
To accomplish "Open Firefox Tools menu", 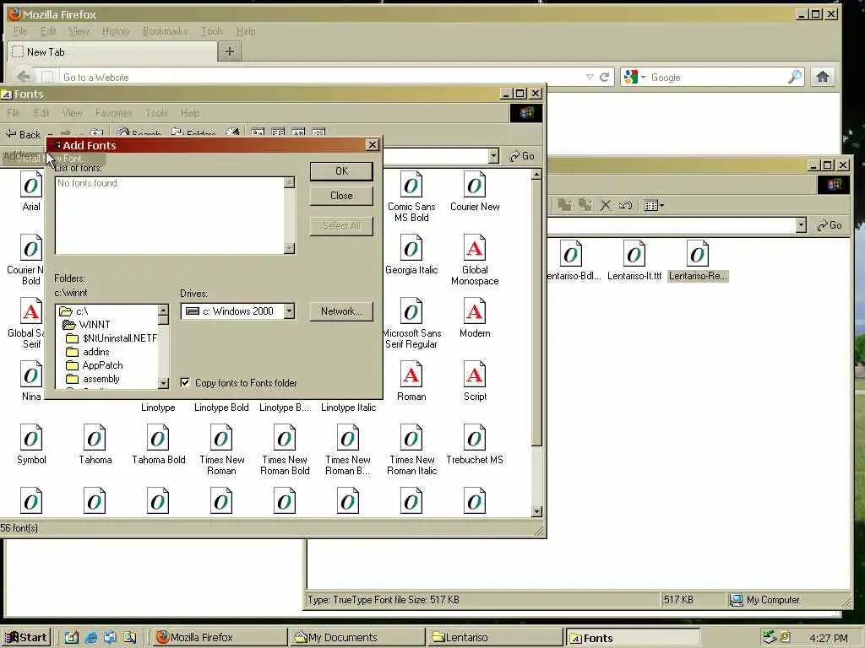I will pos(212,31).
